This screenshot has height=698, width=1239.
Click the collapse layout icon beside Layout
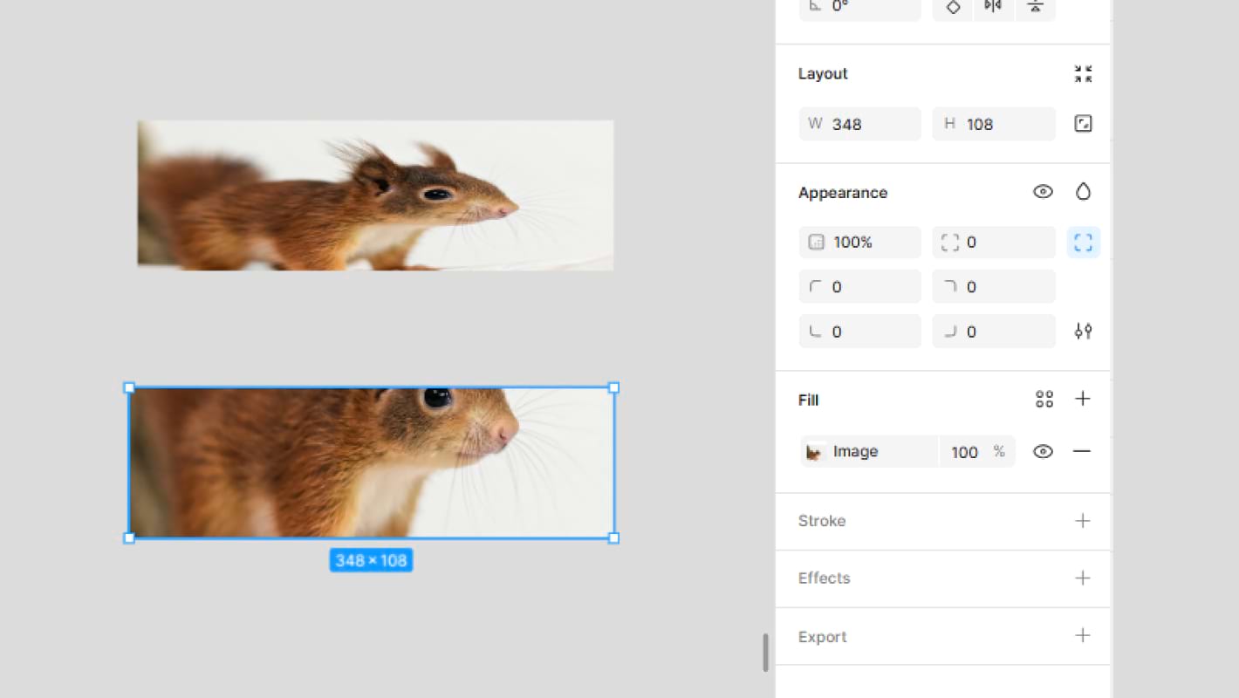point(1083,74)
